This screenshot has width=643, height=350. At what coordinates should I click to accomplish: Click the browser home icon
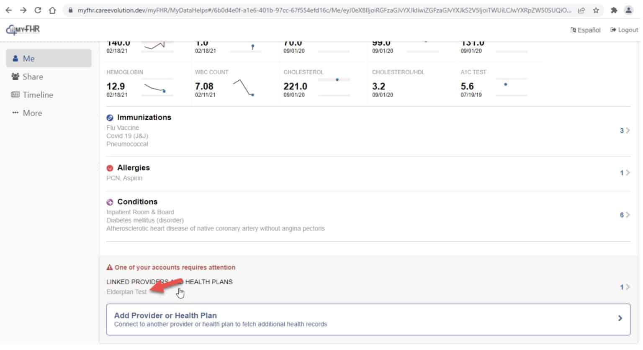pos(52,10)
